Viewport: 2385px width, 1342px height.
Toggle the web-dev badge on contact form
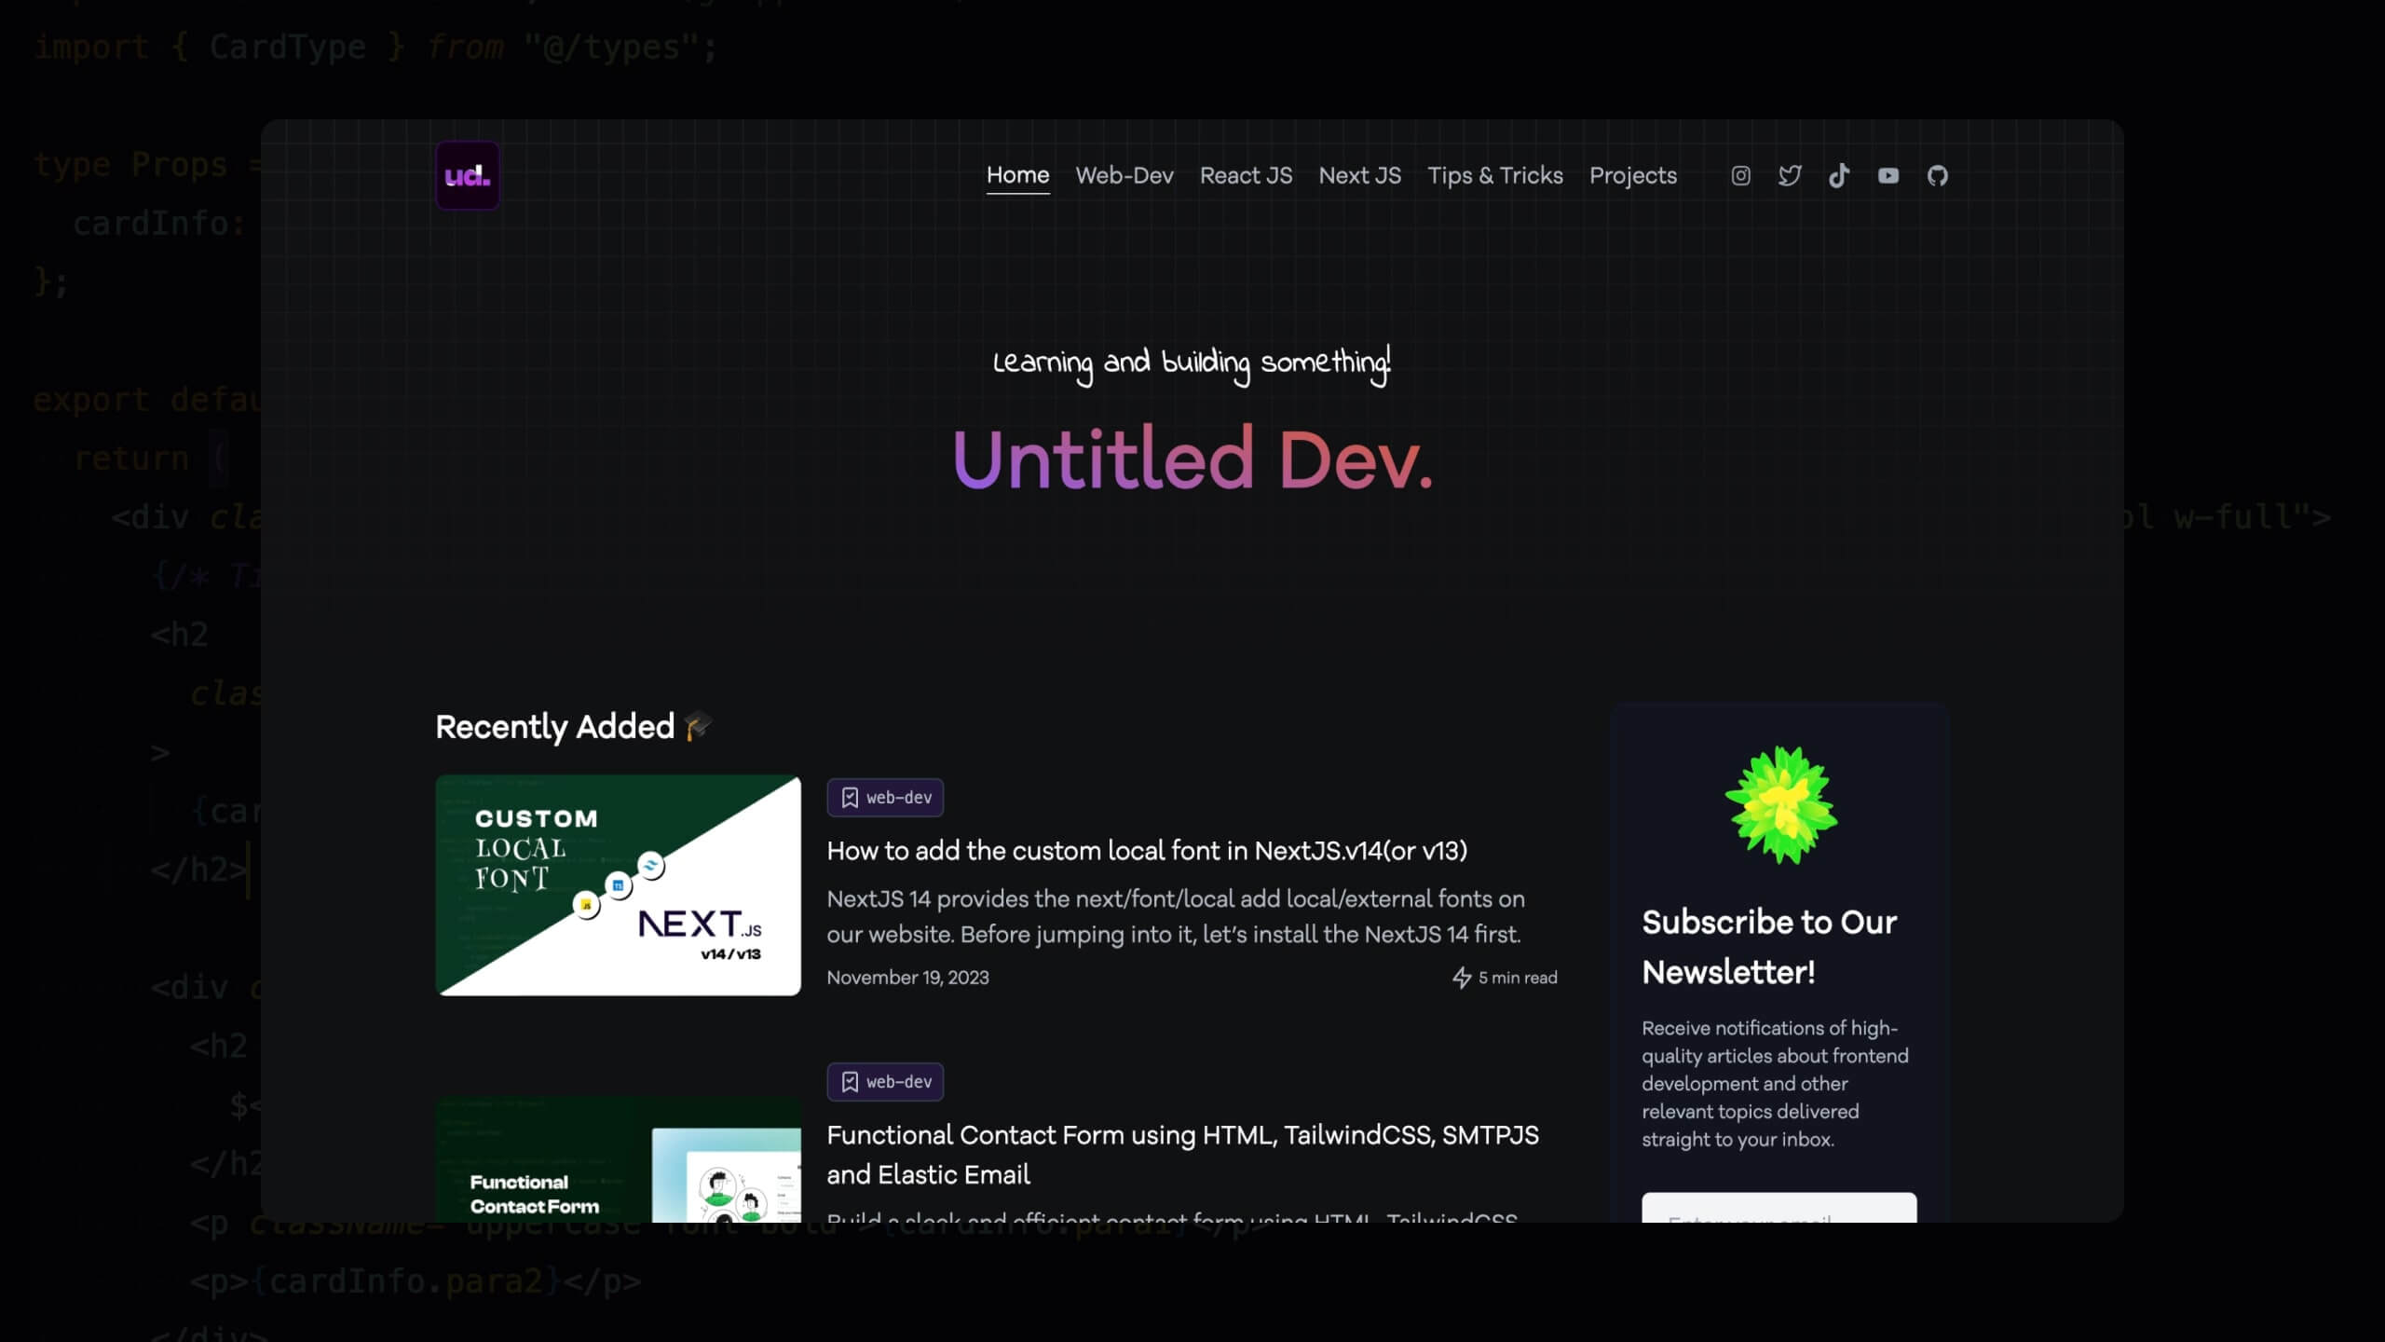pos(884,1081)
